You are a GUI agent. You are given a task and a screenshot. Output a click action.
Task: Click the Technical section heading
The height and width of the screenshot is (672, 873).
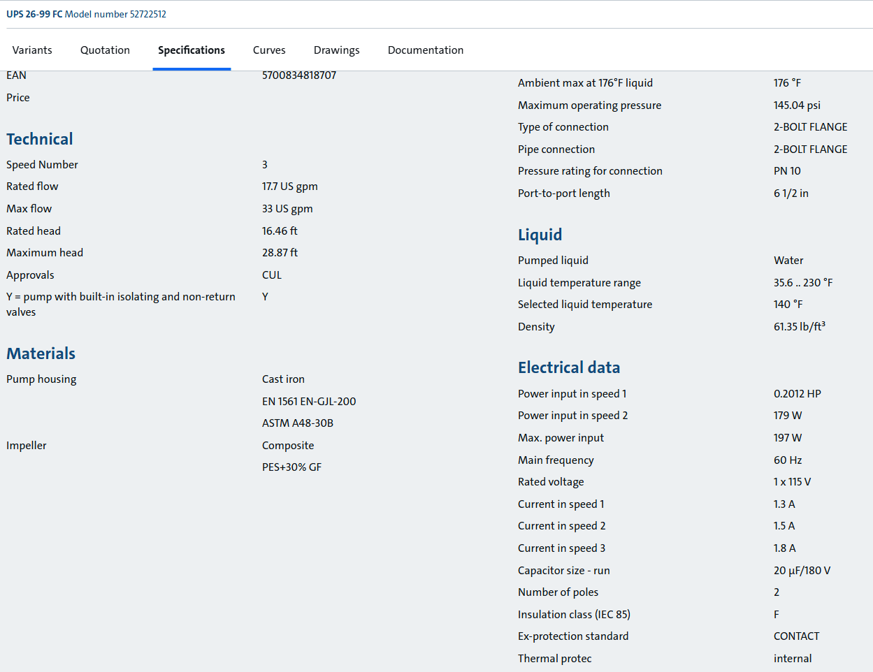click(40, 139)
